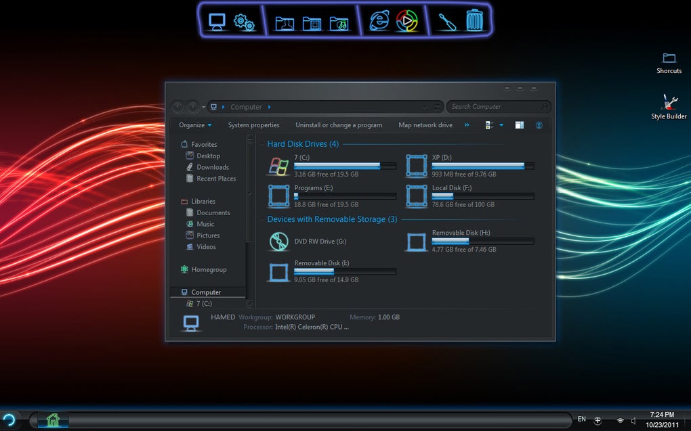691x431 pixels.
Task: Click the Search Computer field
Action: click(495, 107)
